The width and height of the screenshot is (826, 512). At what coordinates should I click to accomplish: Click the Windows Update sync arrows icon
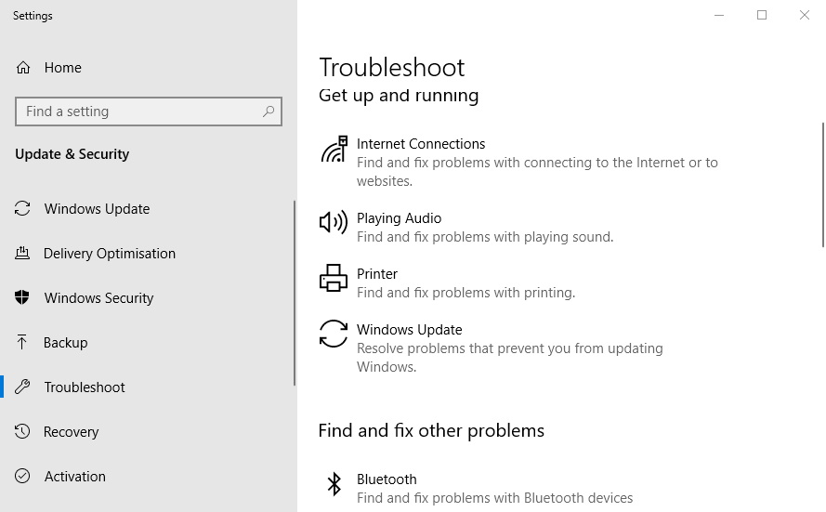pos(334,334)
